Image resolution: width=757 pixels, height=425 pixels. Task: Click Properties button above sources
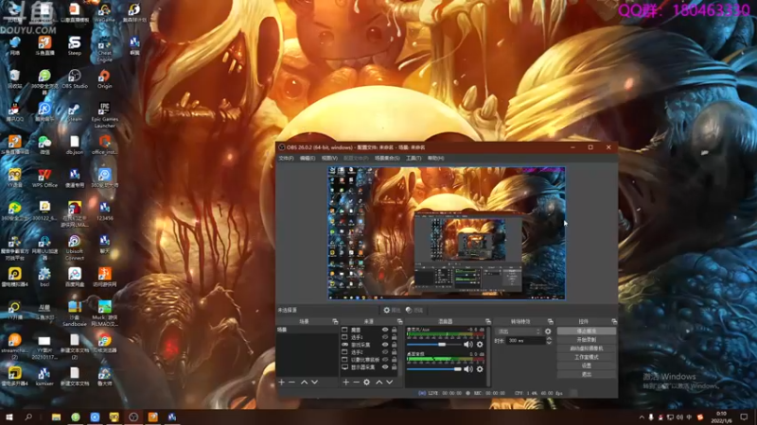click(392, 311)
